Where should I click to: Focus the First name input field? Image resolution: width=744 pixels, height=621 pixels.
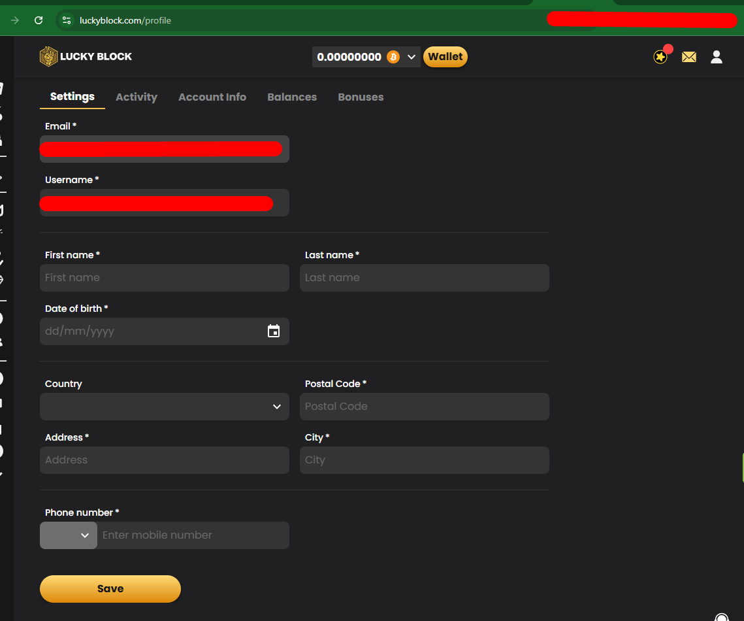click(164, 278)
